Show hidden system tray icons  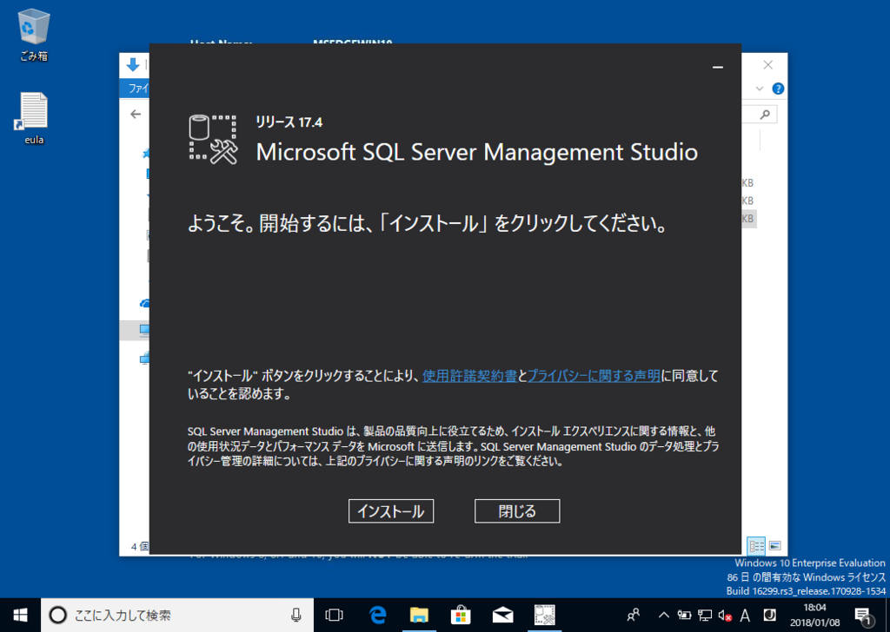click(x=663, y=615)
